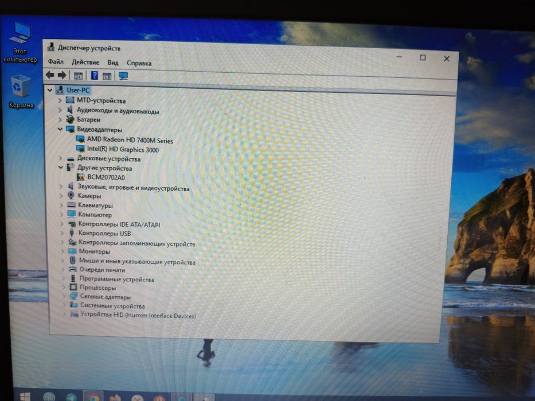The height and width of the screenshot is (401, 535).
Task: Collapse the User-PC root node
Action: coord(50,90)
